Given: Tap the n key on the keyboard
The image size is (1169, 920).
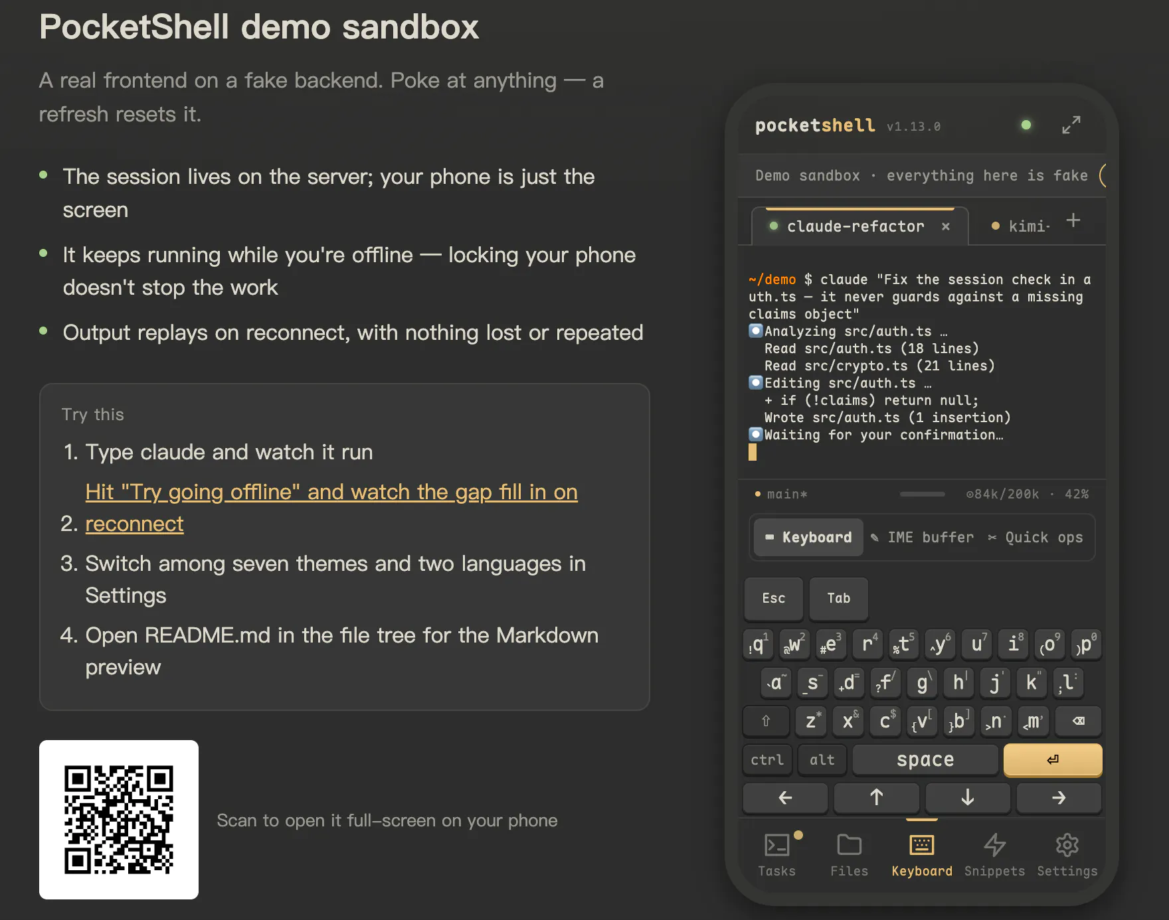Looking at the screenshot, I should pos(996,721).
